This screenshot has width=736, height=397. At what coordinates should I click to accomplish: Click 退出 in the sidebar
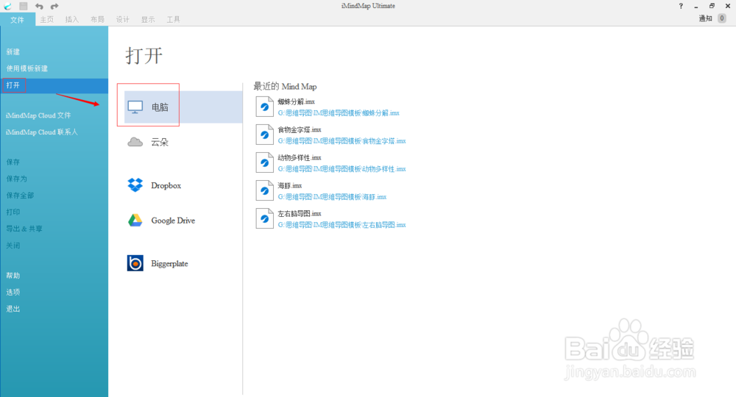[x=13, y=309]
